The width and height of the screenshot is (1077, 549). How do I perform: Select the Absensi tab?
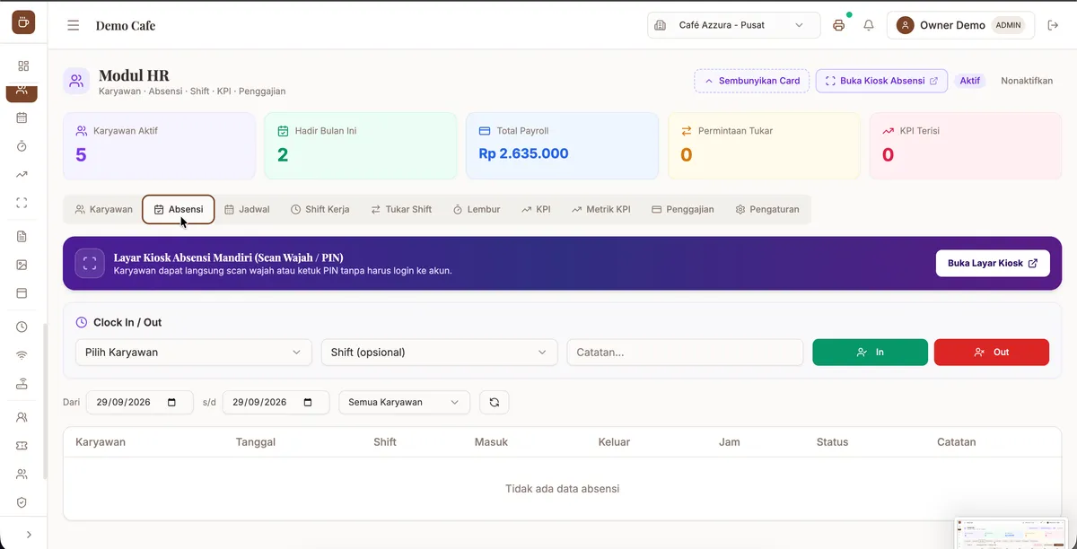pyautogui.click(x=179, y=209)
